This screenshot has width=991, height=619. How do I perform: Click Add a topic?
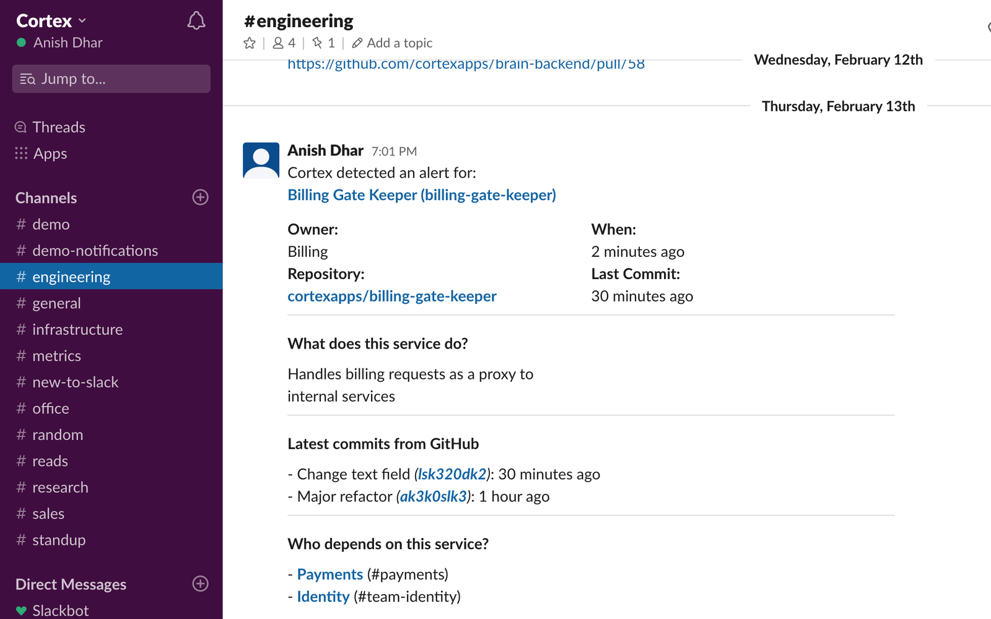point(399,43)
